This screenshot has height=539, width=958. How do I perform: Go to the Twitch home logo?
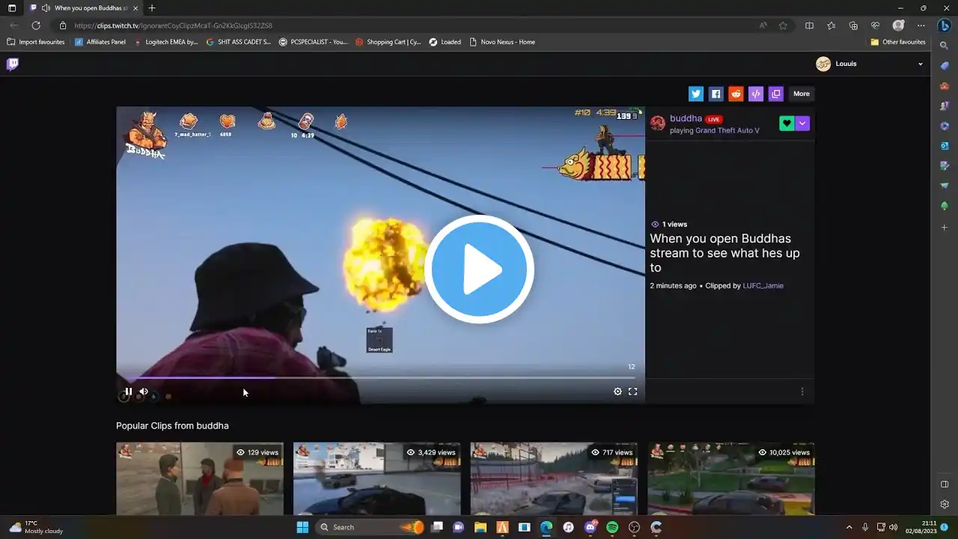pyautogui.click(x=13, y=64)
